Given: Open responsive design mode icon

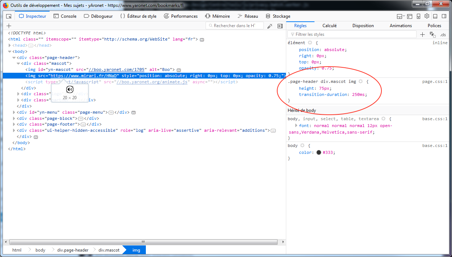Looking at the screenshot, I should [x=418, y=16].
